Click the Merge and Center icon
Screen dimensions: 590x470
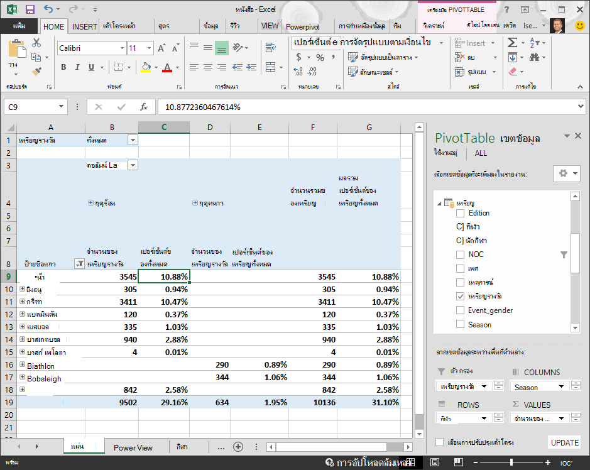click(x=271, y=67)
